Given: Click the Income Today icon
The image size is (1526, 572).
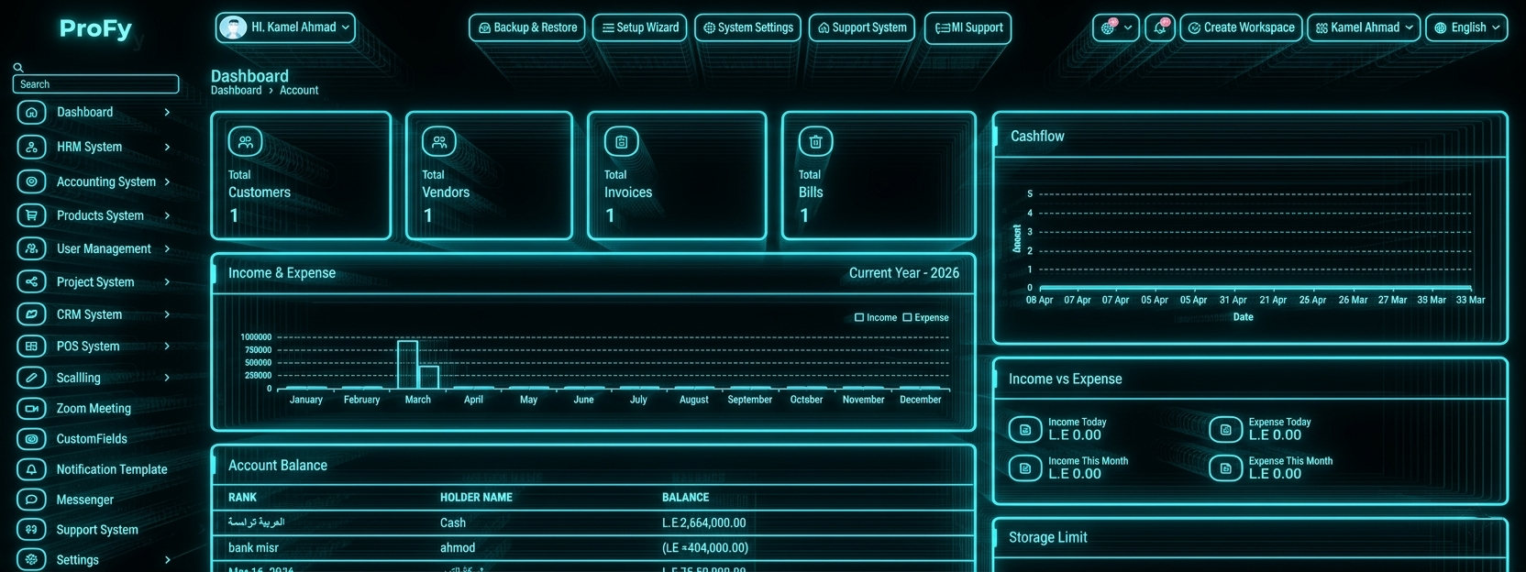Looking at the screenshot, I should [x=1025, y=429].
